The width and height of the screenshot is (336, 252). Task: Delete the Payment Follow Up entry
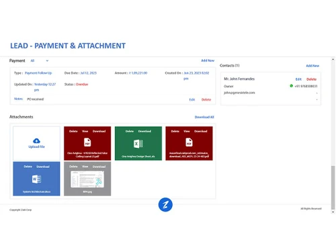pyautogui.click(x=206, y=99)
